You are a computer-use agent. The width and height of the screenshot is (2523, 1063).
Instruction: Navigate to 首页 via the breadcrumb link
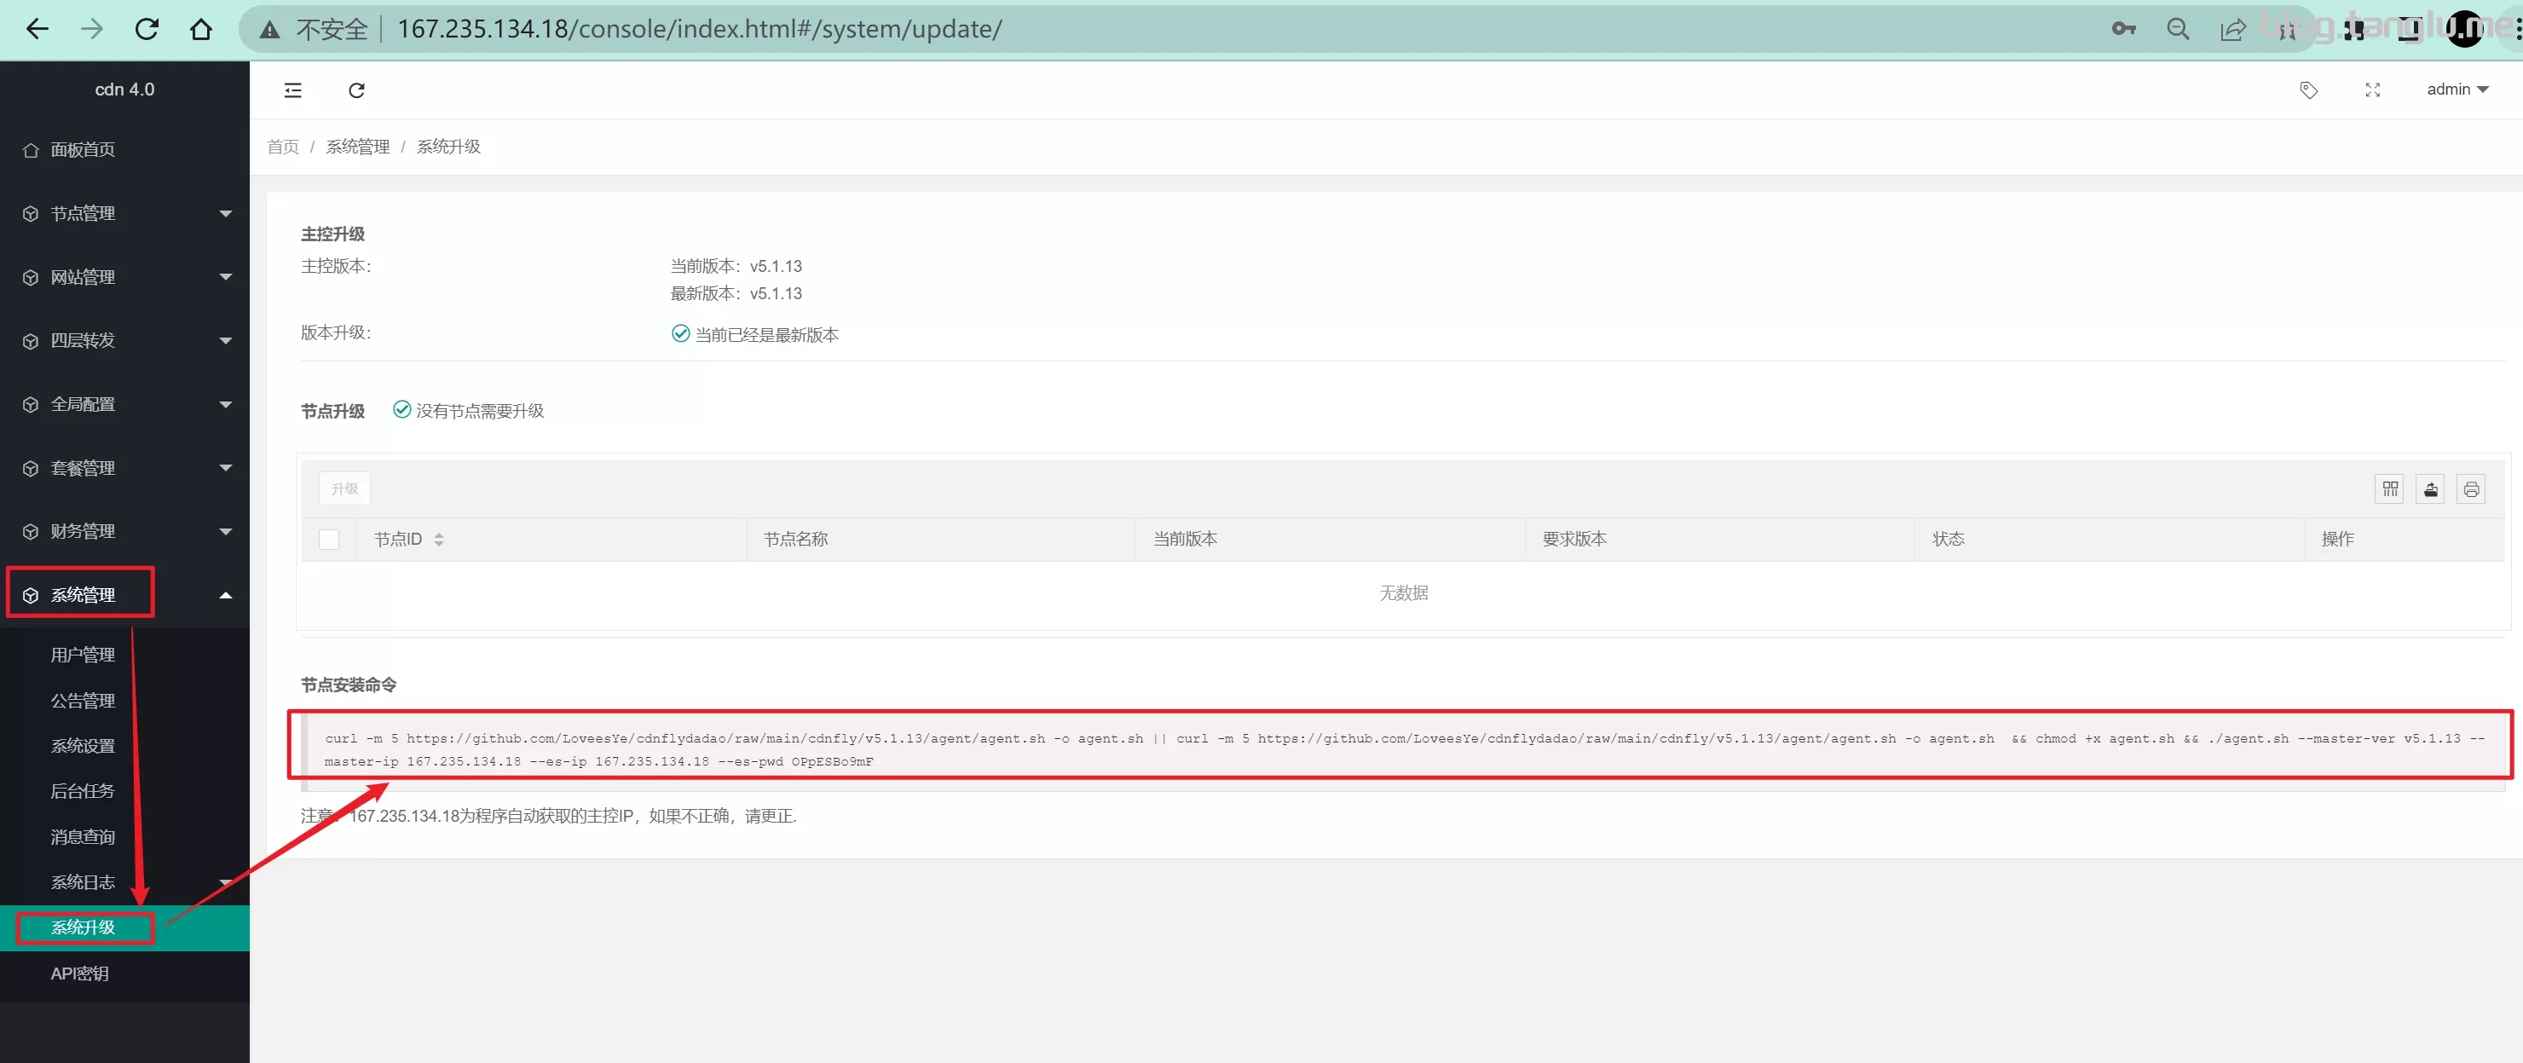(x=282, y=146)
